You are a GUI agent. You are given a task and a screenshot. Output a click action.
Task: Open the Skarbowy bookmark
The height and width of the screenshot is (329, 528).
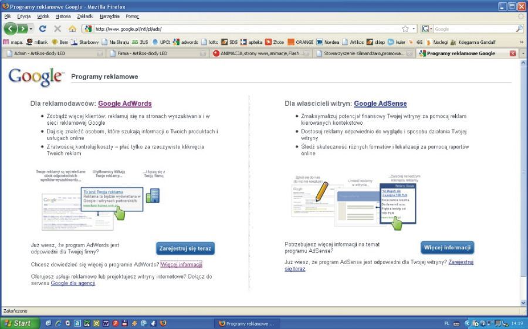(85, 42)
